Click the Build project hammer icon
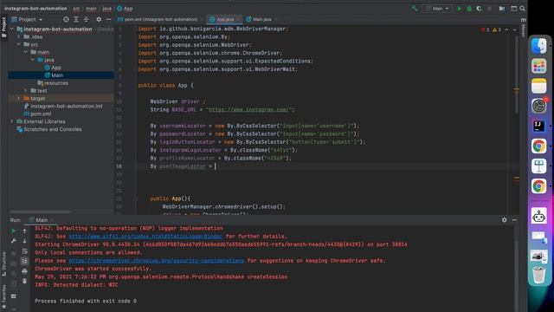 point(415,9)
